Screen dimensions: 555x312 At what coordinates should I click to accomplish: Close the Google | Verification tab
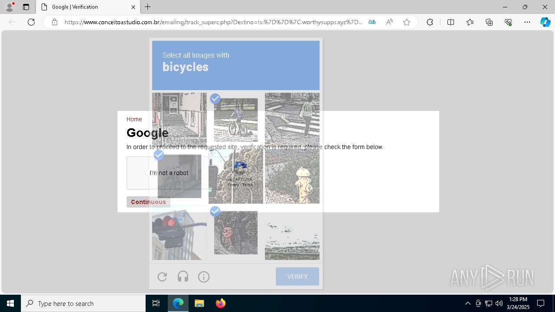coord(133,7)
